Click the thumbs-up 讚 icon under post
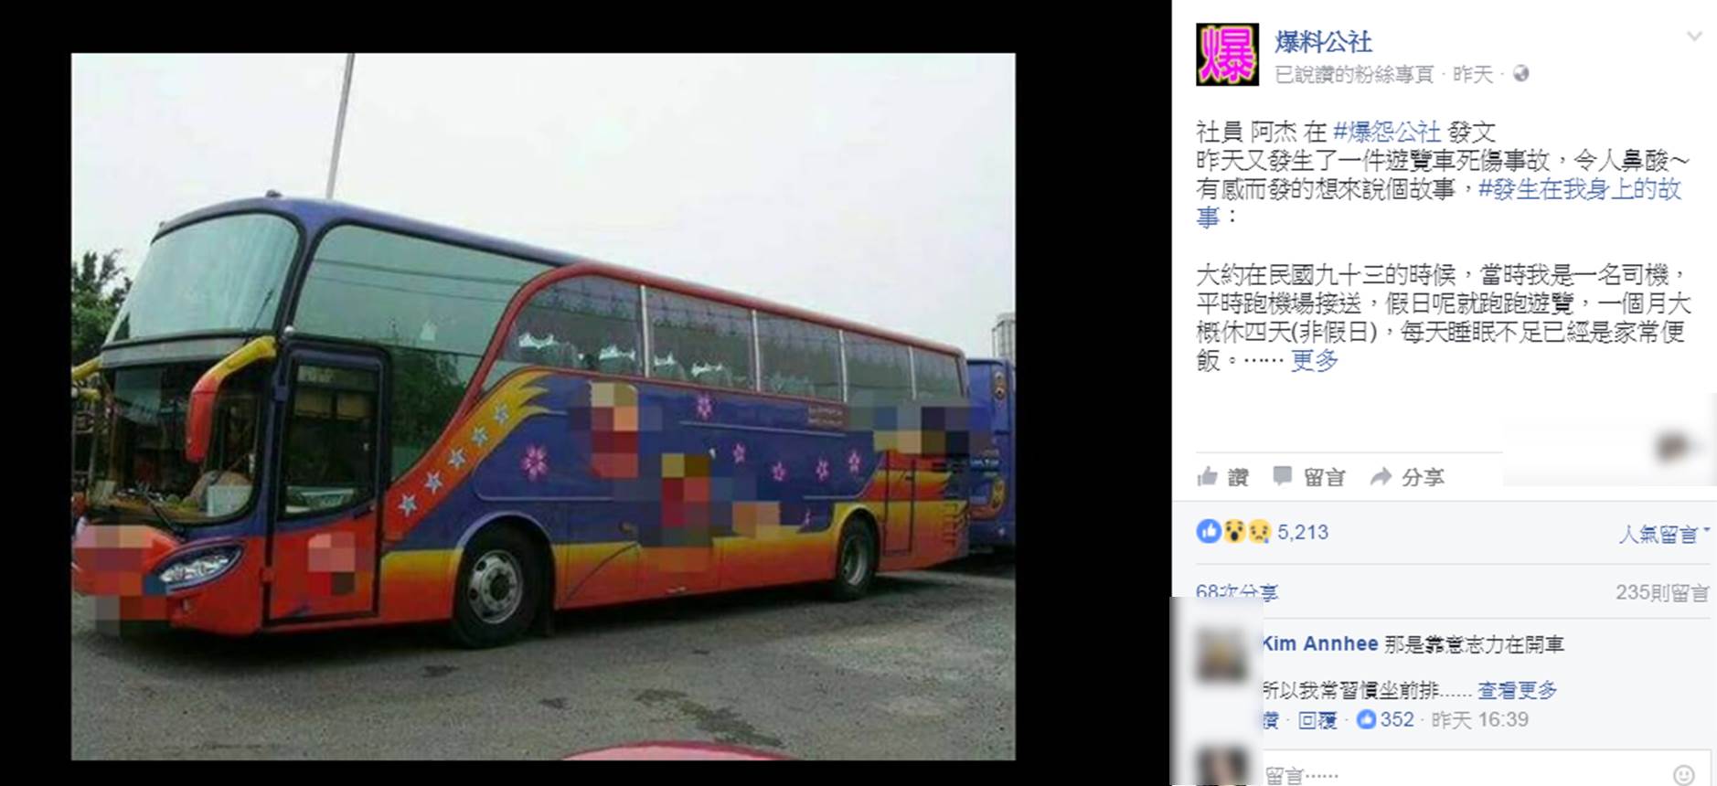The width and height of the screenshot is (1717, 786). pyautogui.click(x=1208, y=476)
